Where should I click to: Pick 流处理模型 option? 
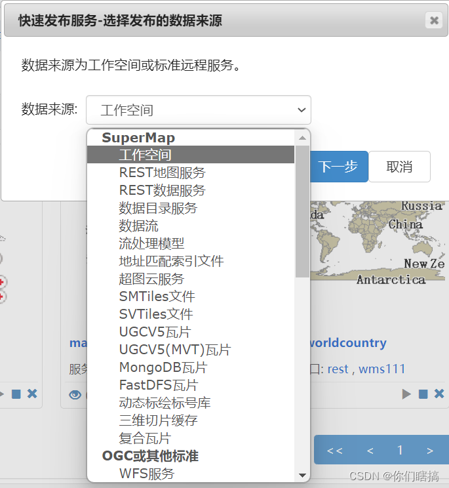pyautogui.click(x=191, y=243)
